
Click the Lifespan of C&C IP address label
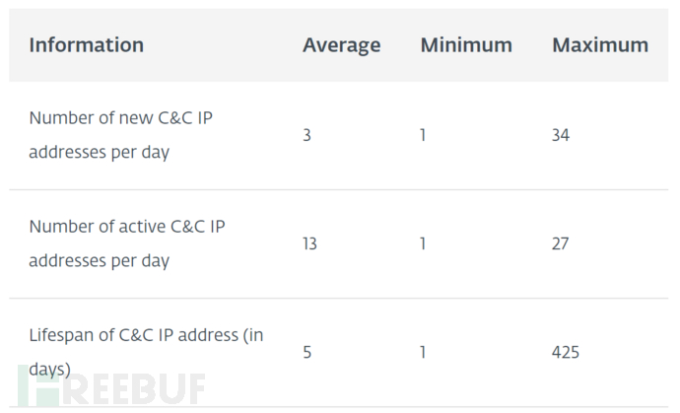pyautogui.click(x=146, y=352)
